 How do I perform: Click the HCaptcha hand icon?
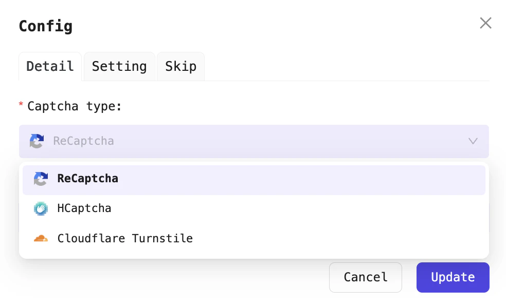point(41,208)
